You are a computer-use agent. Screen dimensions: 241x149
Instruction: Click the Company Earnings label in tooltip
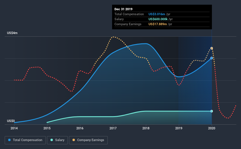128,24
